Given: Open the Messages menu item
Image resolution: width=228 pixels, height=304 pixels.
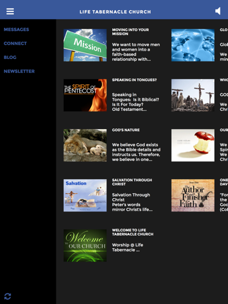Looking at the screenshot, I should 16,30.
